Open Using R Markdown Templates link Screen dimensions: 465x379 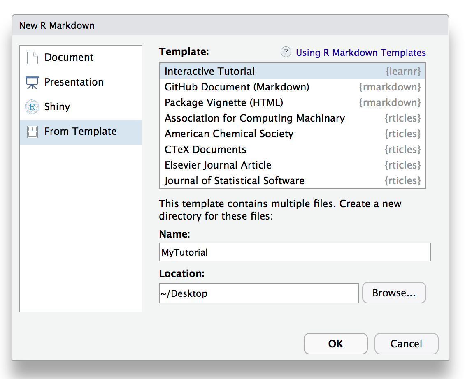pyautogui.click(x=360, y=53)
